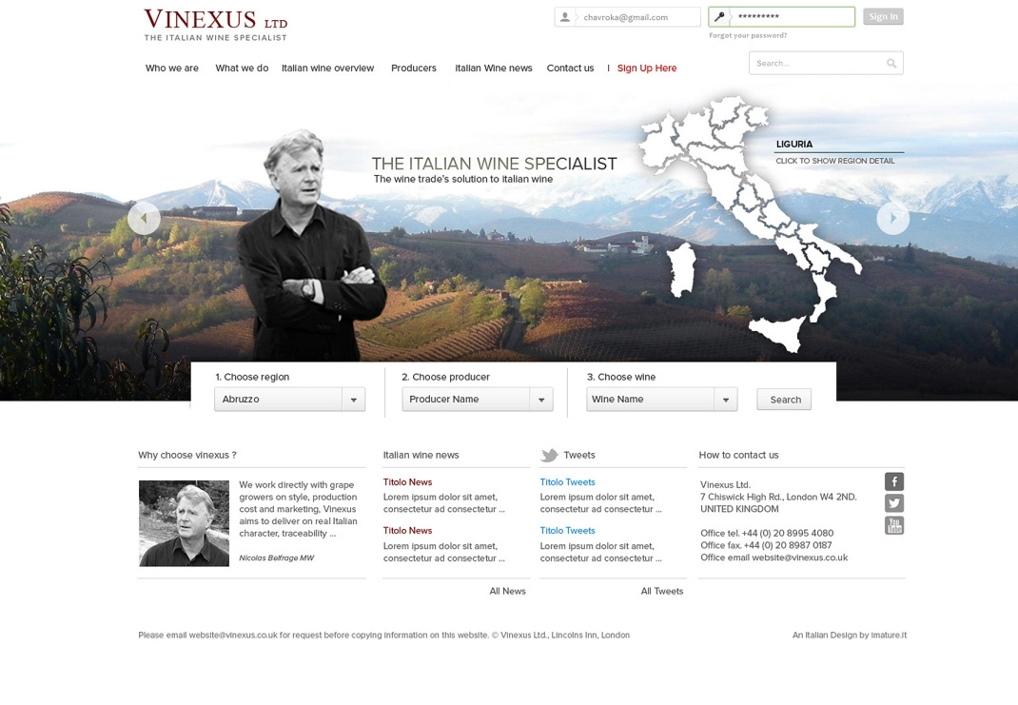This screenshot has height=705, width=1018.
Task: Click the Sign Up Here link
Action: (647, 69)
